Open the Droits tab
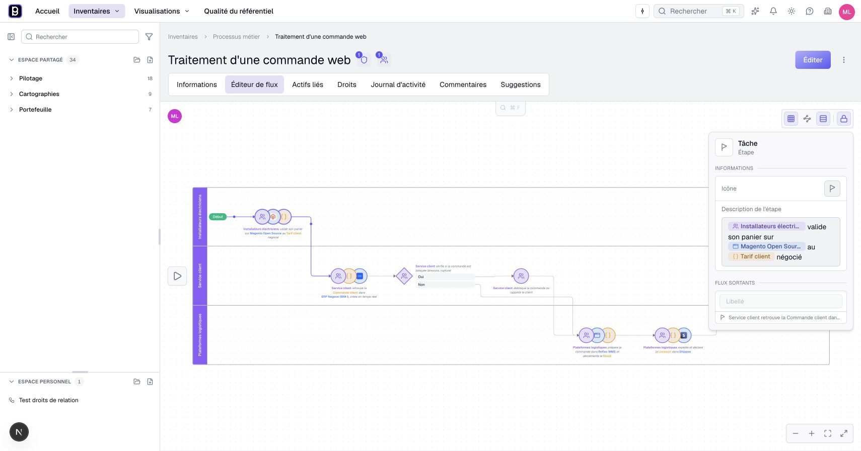Viewport: 861px width, 451px height. coord(347,84)
